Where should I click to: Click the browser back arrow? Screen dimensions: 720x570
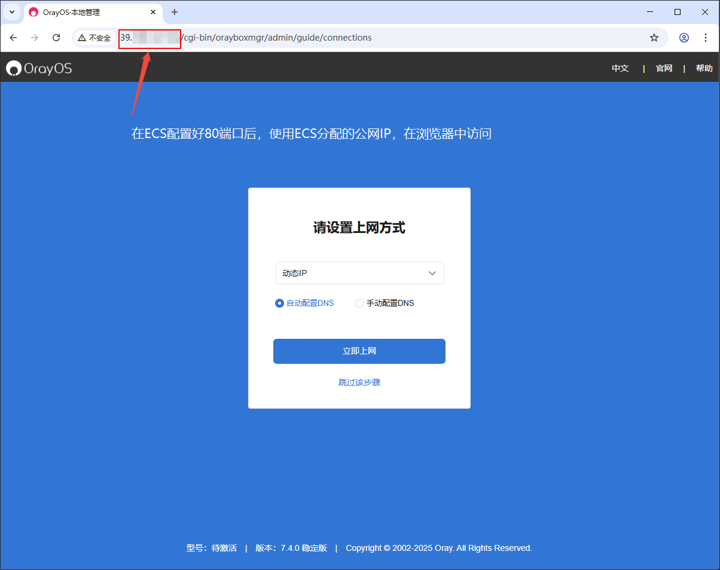click(14, 38)
